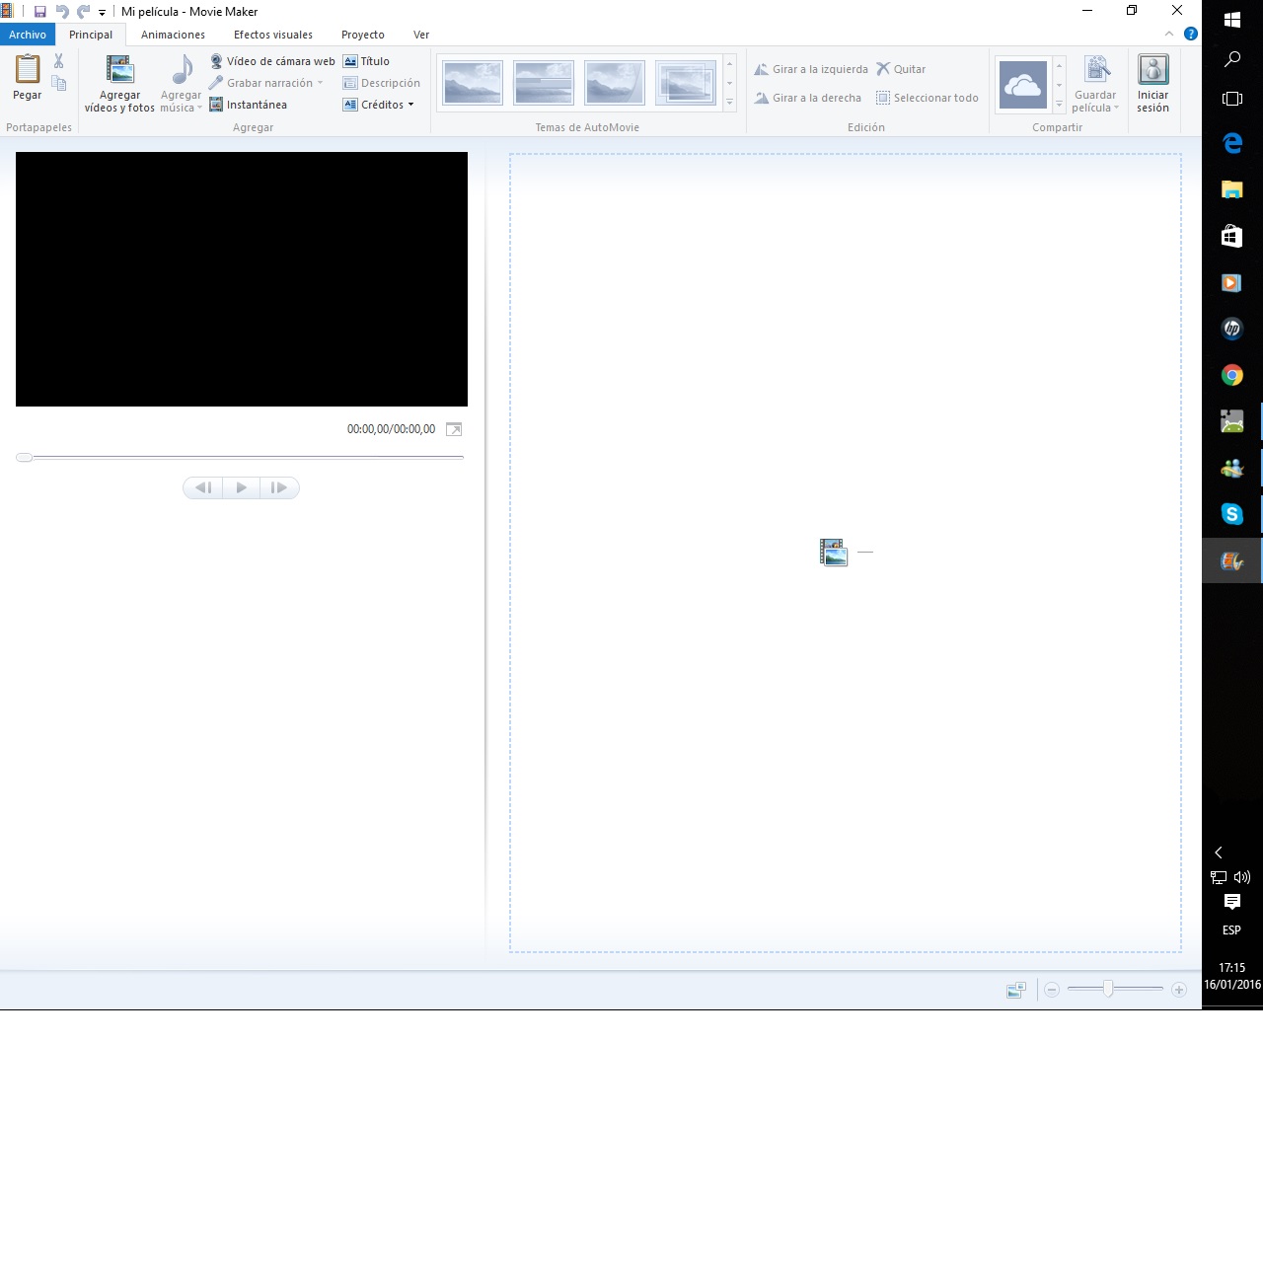The height and width of the screenshot is (1263, 1263).
Task: Open the Efectos visuales tab
Action: [273, 35]
